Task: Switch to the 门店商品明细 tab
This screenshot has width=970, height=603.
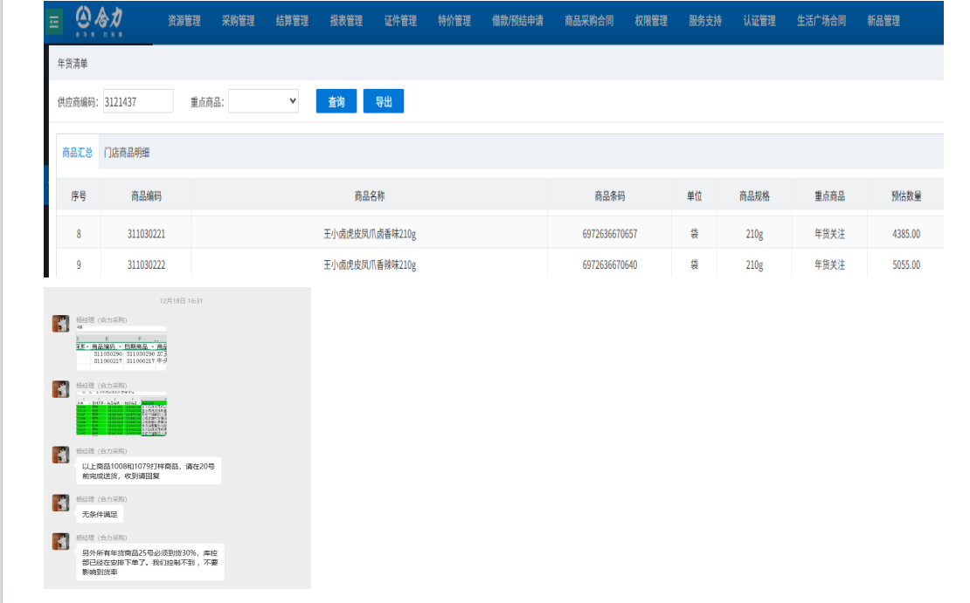Action: [x=127, y=153]
